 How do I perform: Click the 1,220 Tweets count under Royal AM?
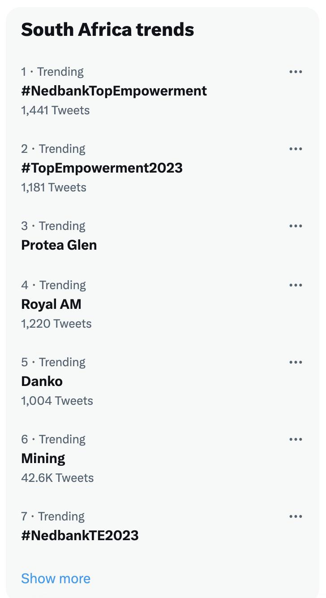coord(56,324)
